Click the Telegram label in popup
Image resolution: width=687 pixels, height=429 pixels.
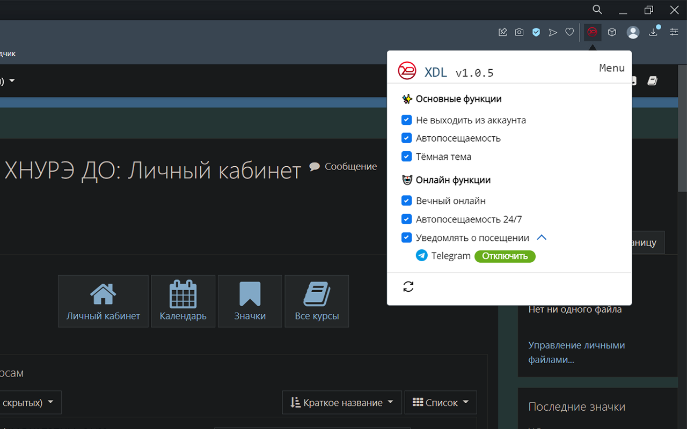tap(451, 256)
